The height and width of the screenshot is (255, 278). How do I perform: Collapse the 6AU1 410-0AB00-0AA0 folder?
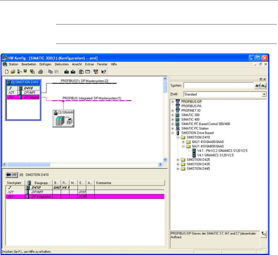click(x=183, y=146)
